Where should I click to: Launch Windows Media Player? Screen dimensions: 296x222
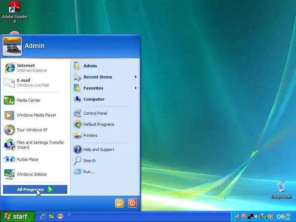coord(35,115)
